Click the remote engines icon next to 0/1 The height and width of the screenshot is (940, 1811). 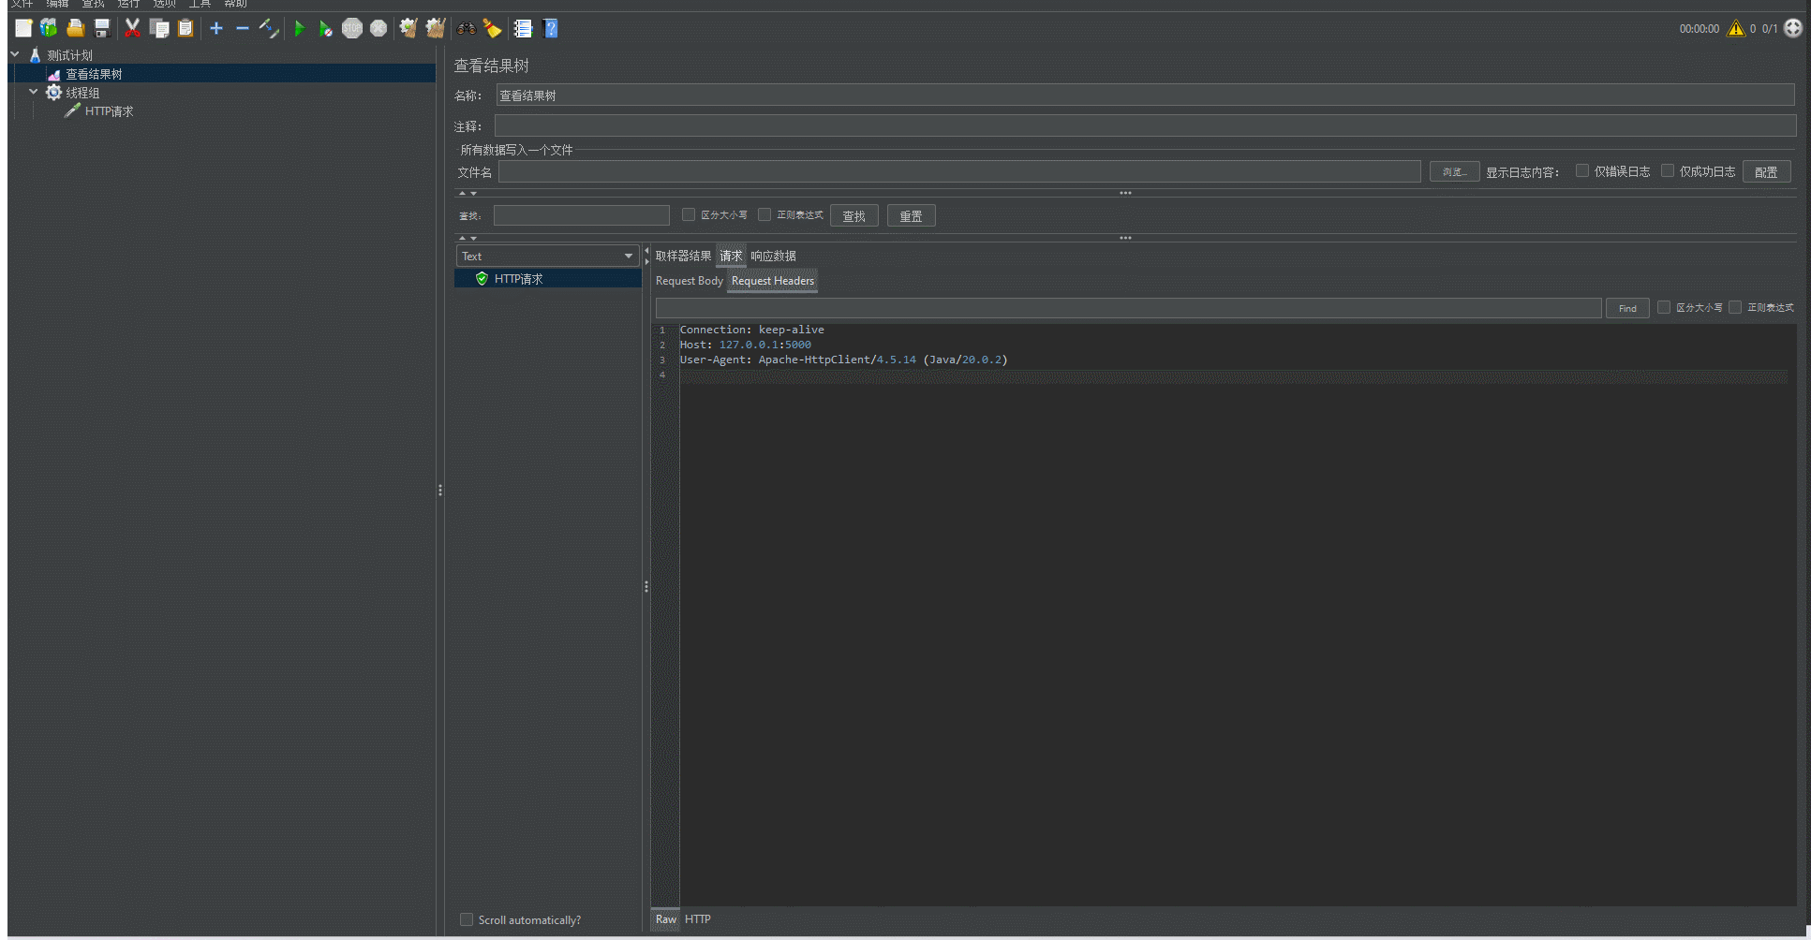click(x=1793, y=28)
